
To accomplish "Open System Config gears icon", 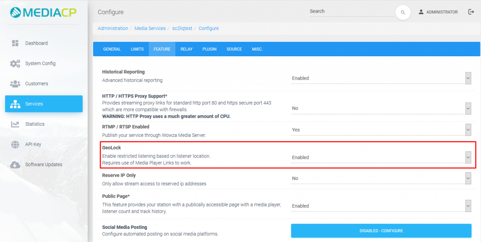I will coord(15,63).
